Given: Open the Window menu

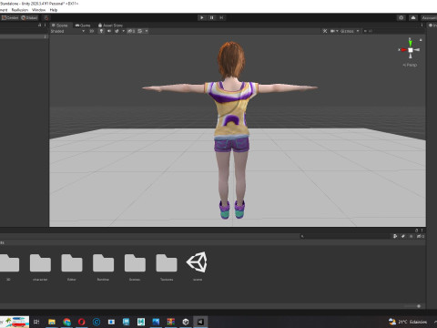Looking at the screenshot, I should (39, 10).
